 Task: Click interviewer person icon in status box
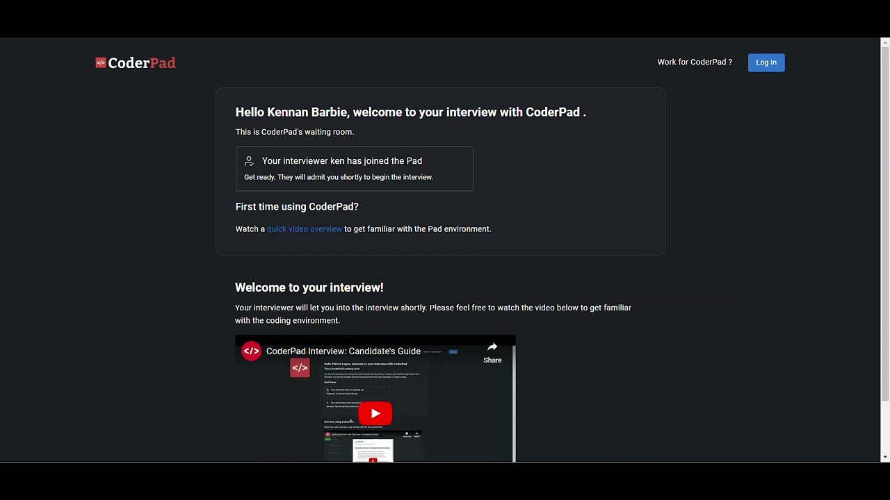(x=249, y=161)
